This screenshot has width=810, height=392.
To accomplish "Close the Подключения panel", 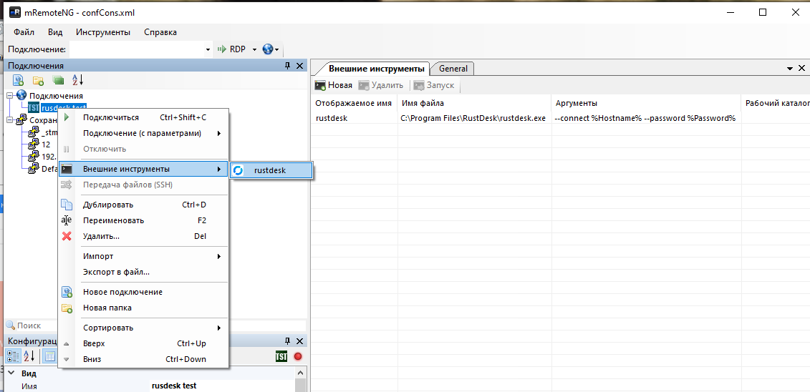I will (x=299, y=66).
